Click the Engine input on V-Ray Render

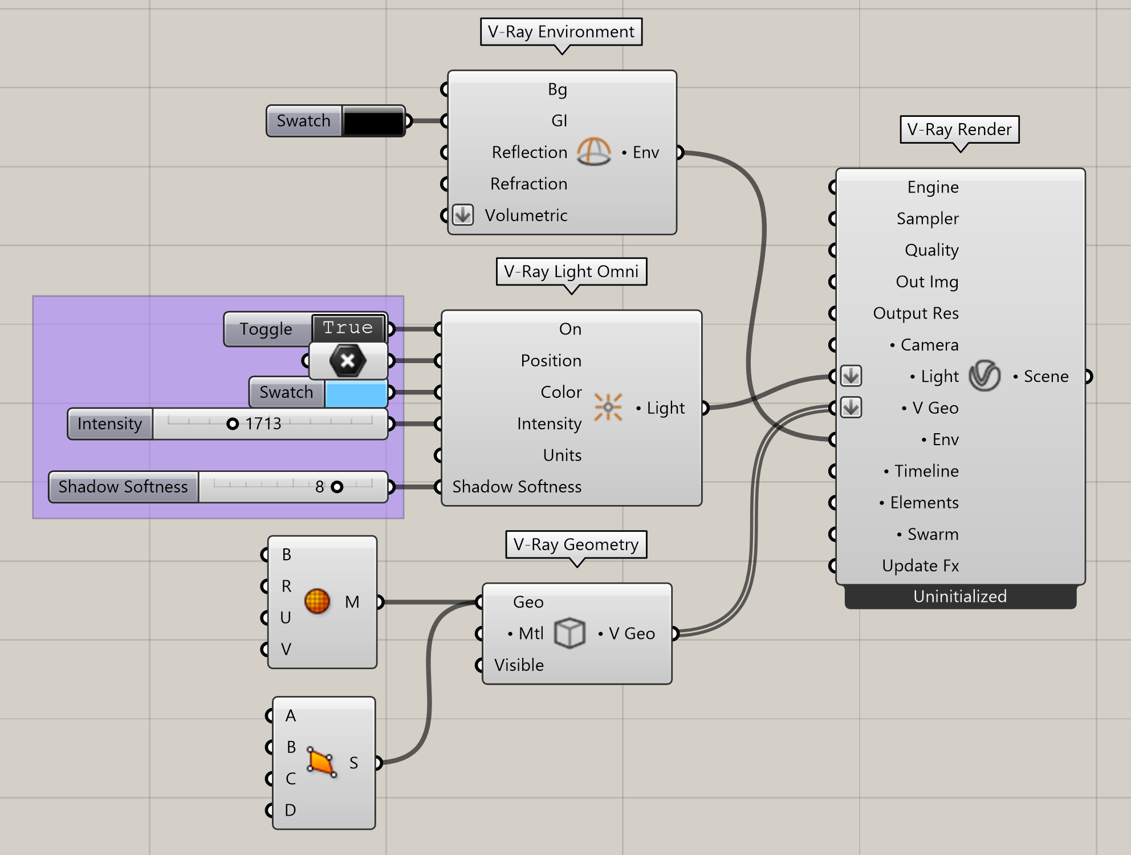pos(933,187)
